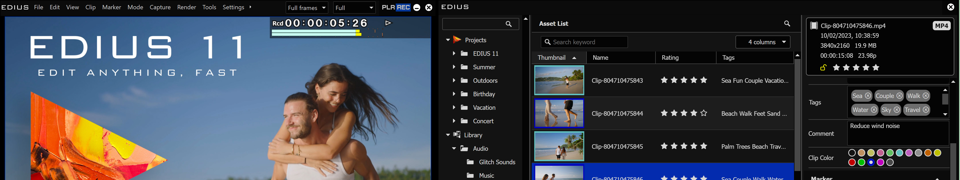Viewport: 960px width, 180px height.
Task: Open the Settings menu
Action: [x=234, y=7]
